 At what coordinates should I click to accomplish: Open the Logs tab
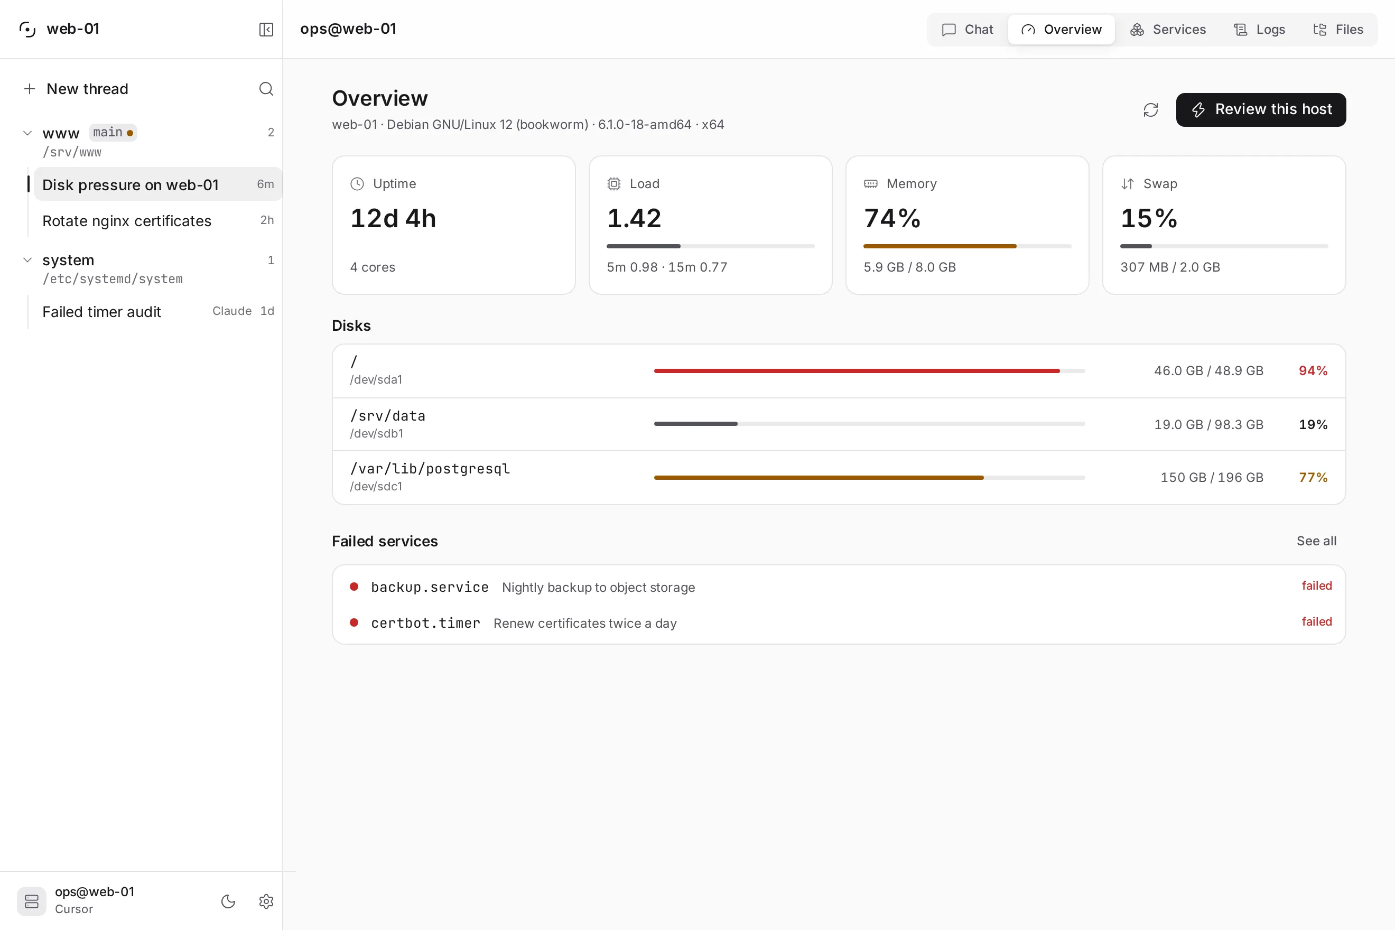[1259, 30]
